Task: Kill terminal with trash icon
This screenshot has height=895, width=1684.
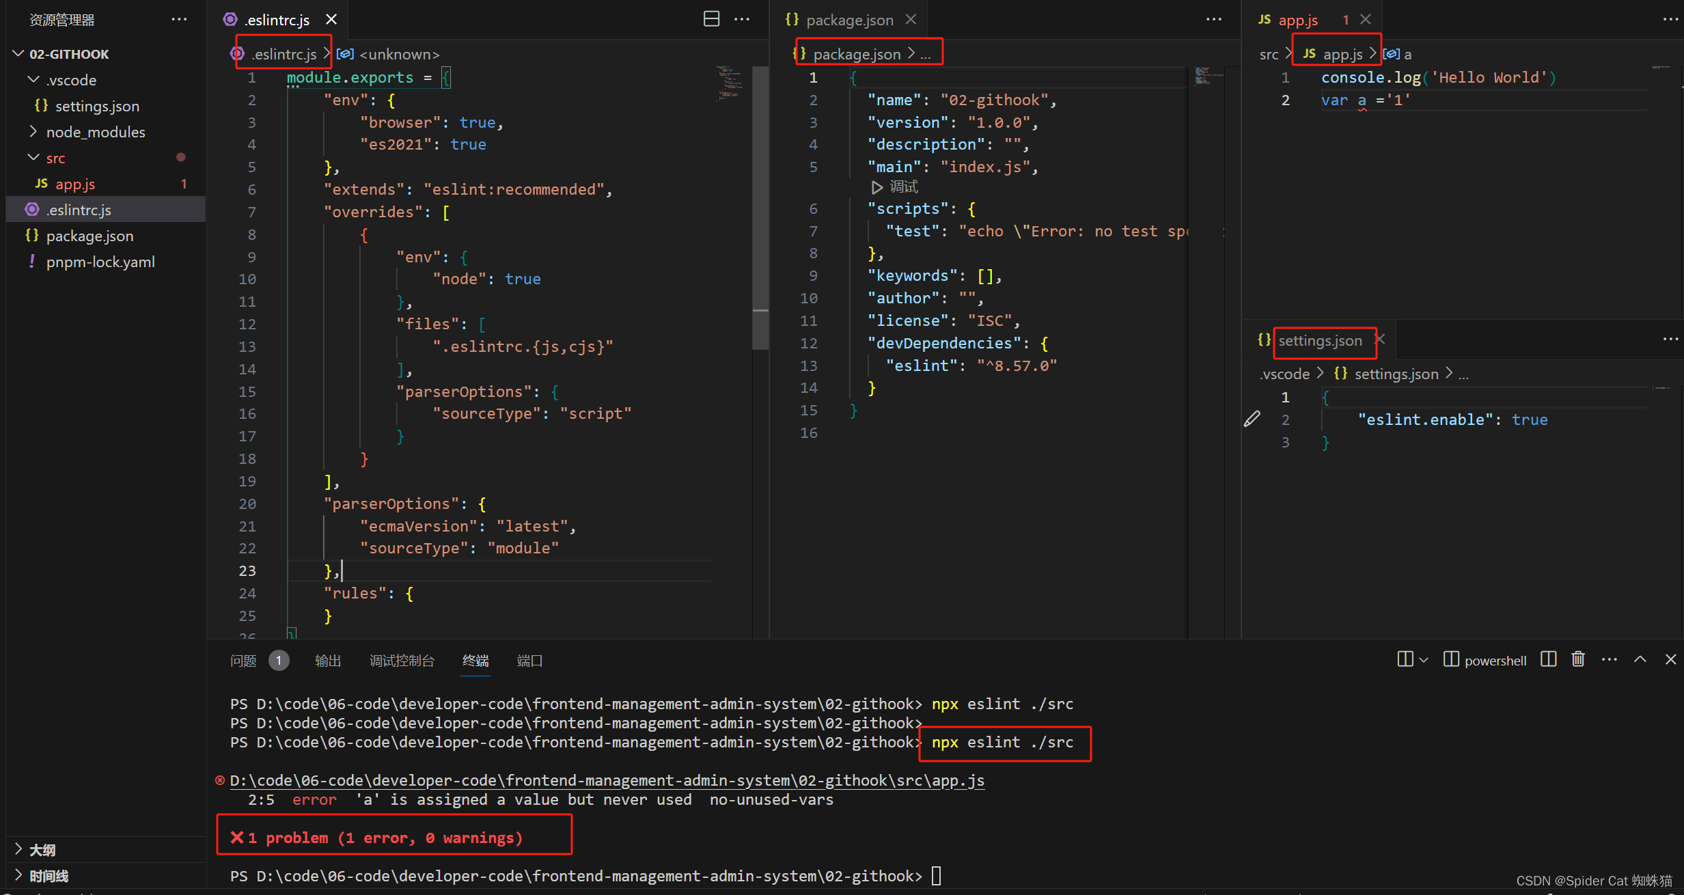Action: click(1578, 659)
